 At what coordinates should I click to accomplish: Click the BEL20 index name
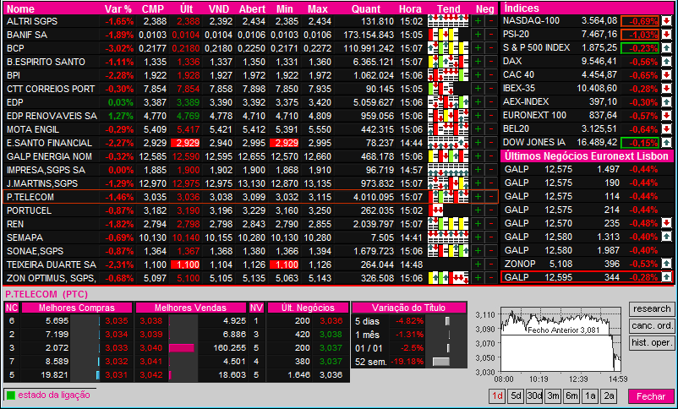tap(517, 128)
